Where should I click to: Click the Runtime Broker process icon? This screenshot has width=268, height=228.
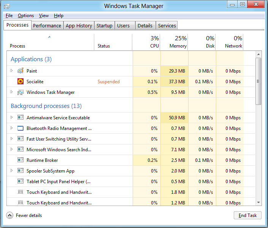coord(20,160)
